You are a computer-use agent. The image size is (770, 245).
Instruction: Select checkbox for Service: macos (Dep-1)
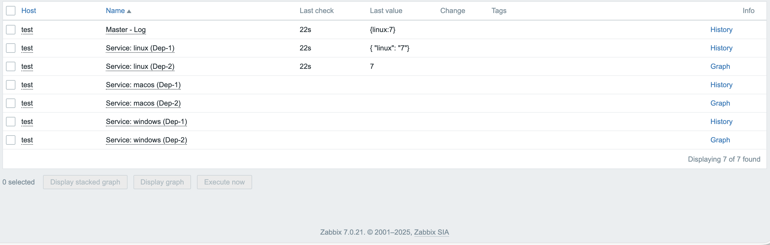11,85
